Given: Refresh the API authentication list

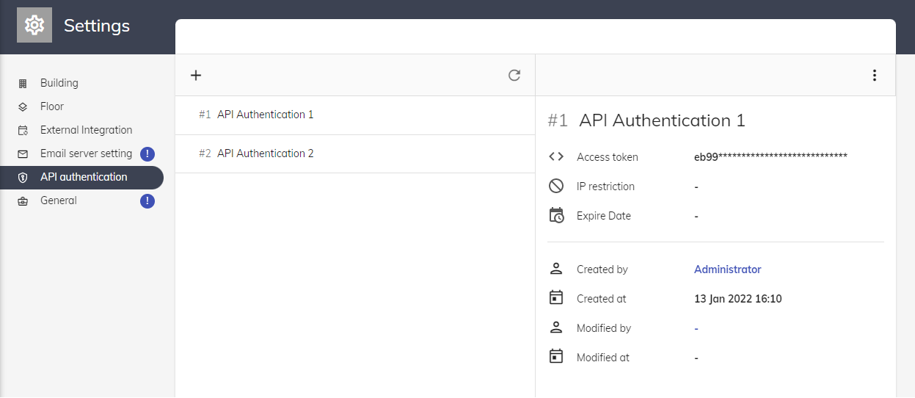Looking at the screenshot, I should [514, 75].
